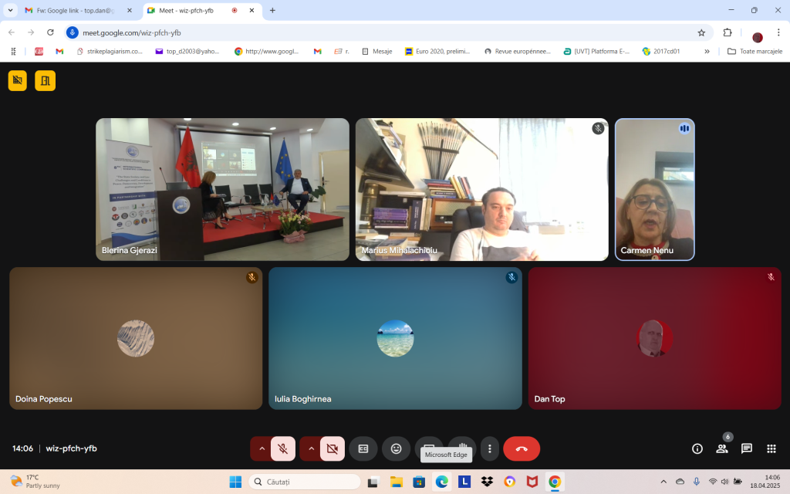Open the activities grid icon in Meet
This screenshot has height=494, width=790.
771,448
